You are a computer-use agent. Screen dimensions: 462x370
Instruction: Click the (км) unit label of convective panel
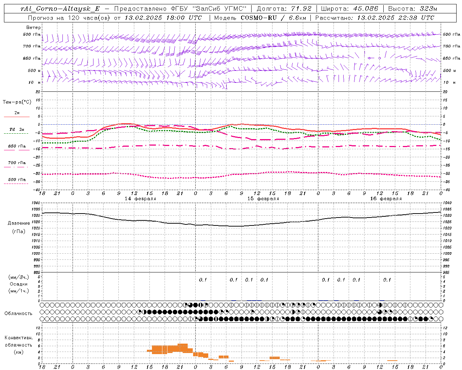point(19,352)
